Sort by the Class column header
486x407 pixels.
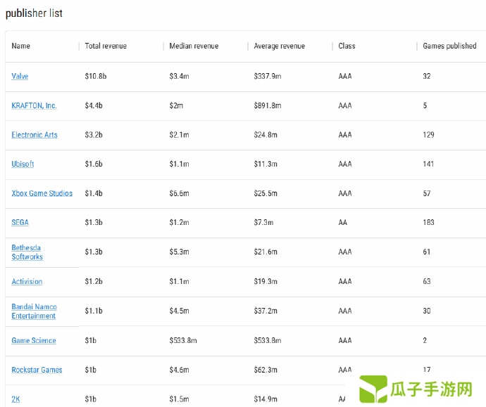[347, 46]
